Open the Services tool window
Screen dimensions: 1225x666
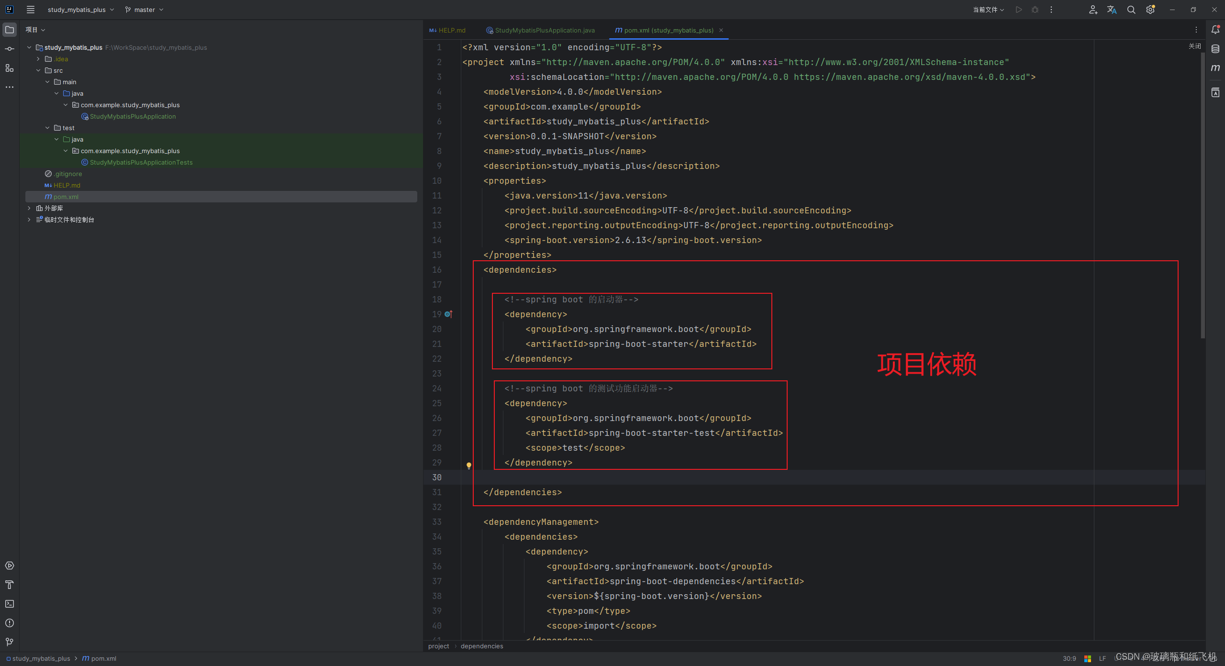tap(10, 566)
